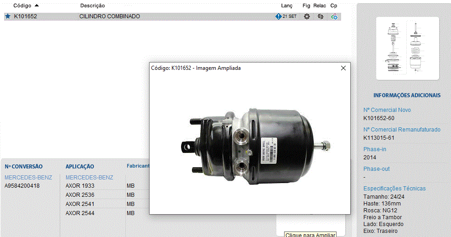Open the Fig gear icon for K101652
Screen dimensions: 451x237
coord(307,16)
